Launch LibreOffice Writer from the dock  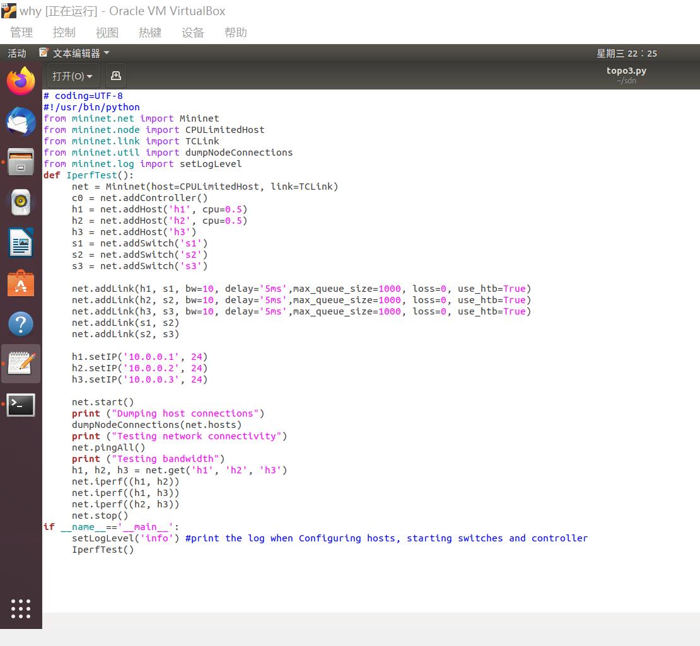(x=21, y=243)
